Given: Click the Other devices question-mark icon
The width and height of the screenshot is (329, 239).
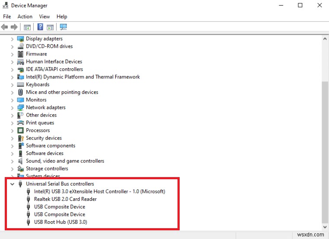Looking at the screenshot, I should [x=21, y=115].
